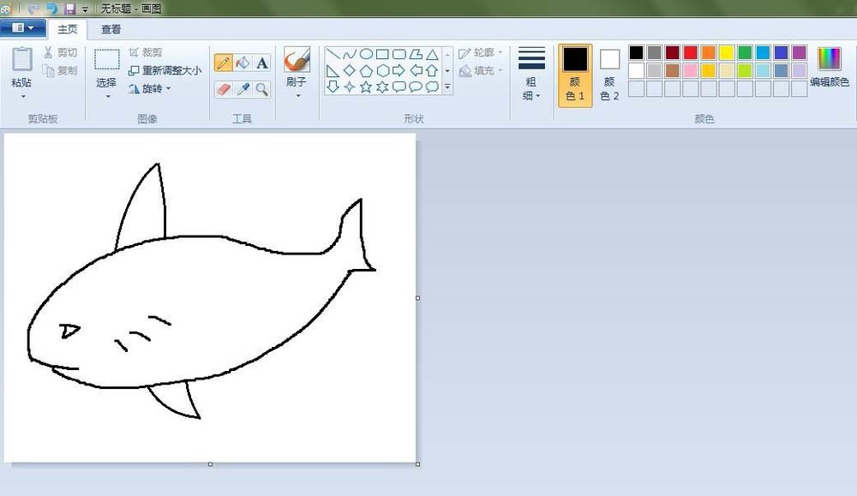Activate Color 2 (颜色 2) selector
Viewport: 857px width, 496px height.
pos(609,75)
